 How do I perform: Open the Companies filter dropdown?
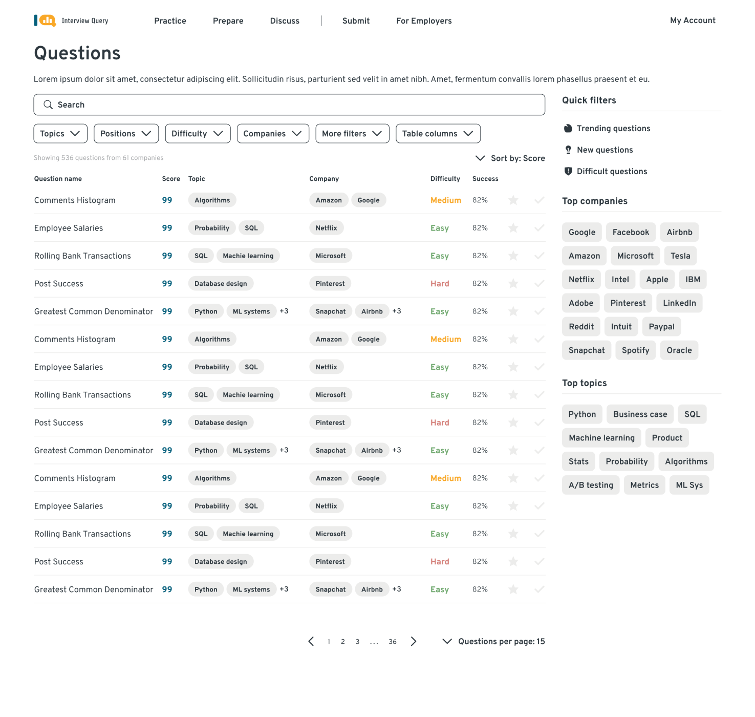click(273, 134)
